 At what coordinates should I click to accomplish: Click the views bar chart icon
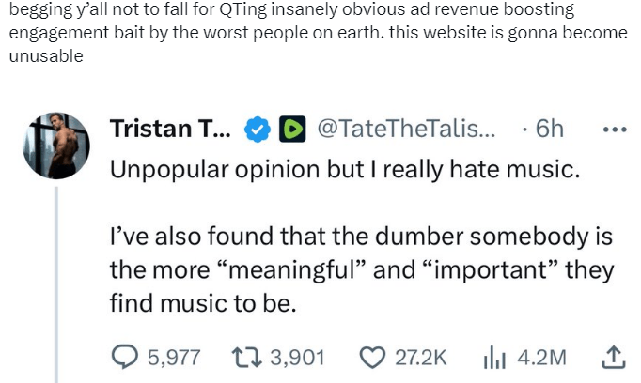point(494,357)
